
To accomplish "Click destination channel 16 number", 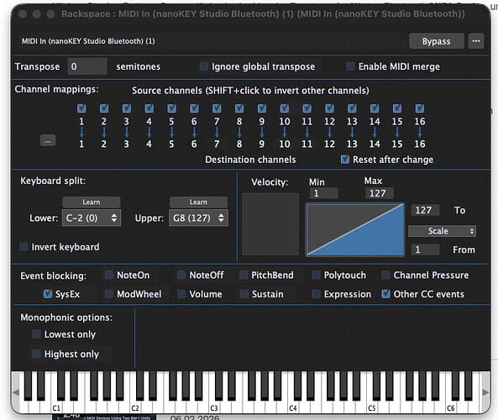I will click(420, 144).
